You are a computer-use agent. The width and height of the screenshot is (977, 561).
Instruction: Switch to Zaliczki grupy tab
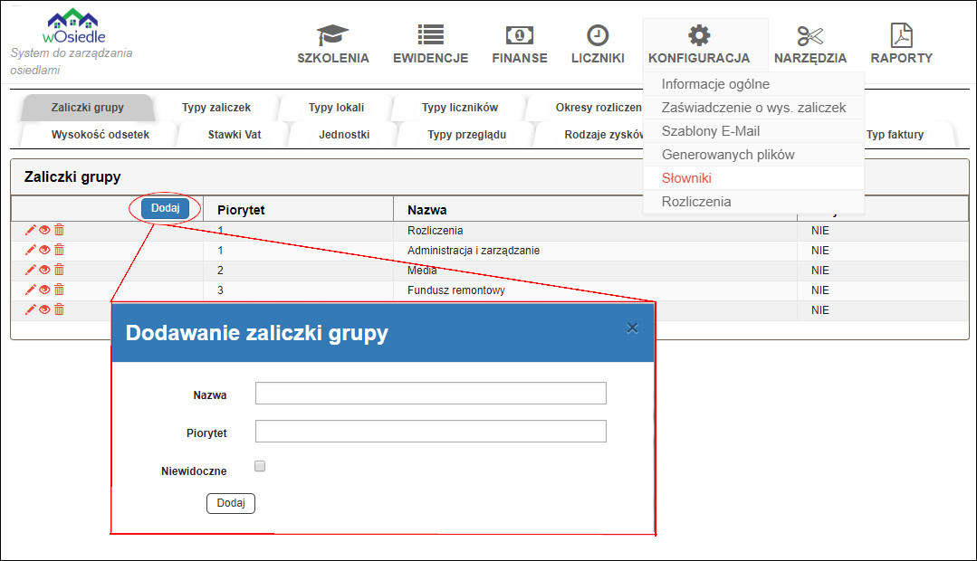(87, 107)
